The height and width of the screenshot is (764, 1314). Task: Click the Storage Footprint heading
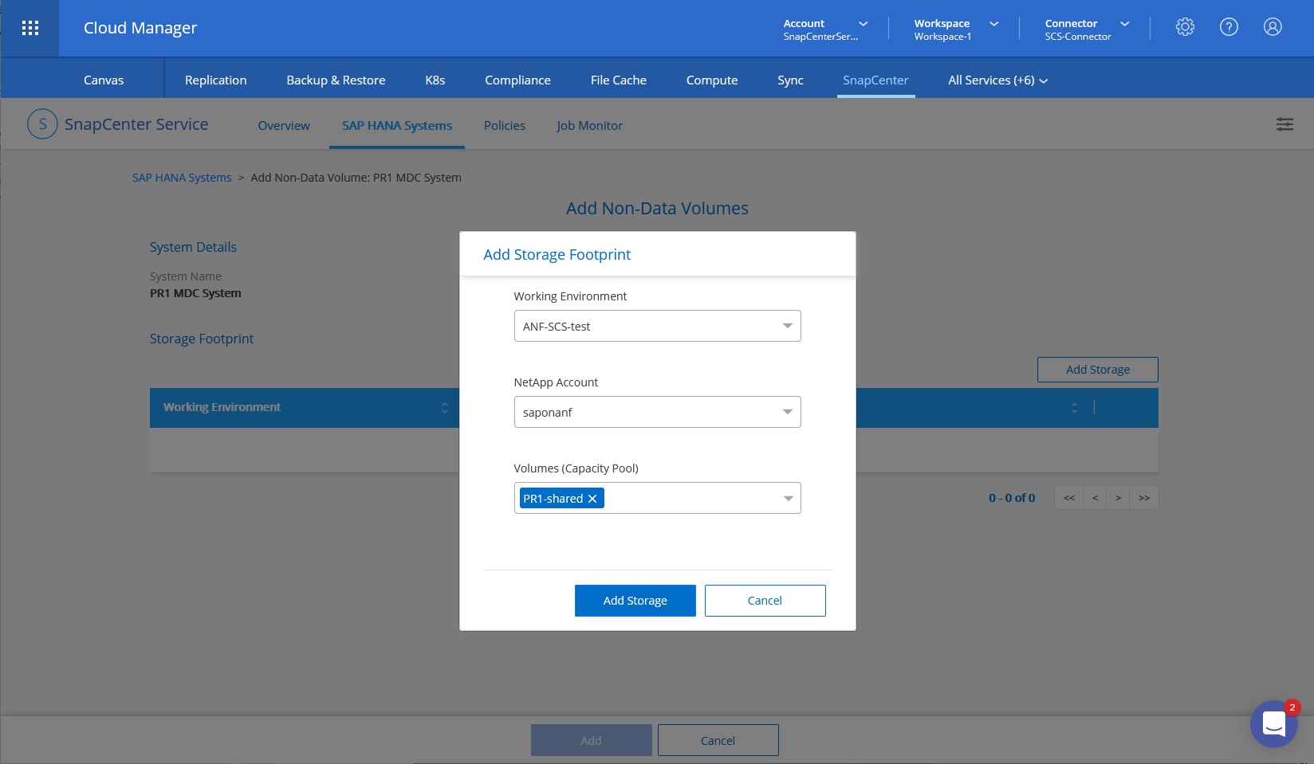pos(202,339)
